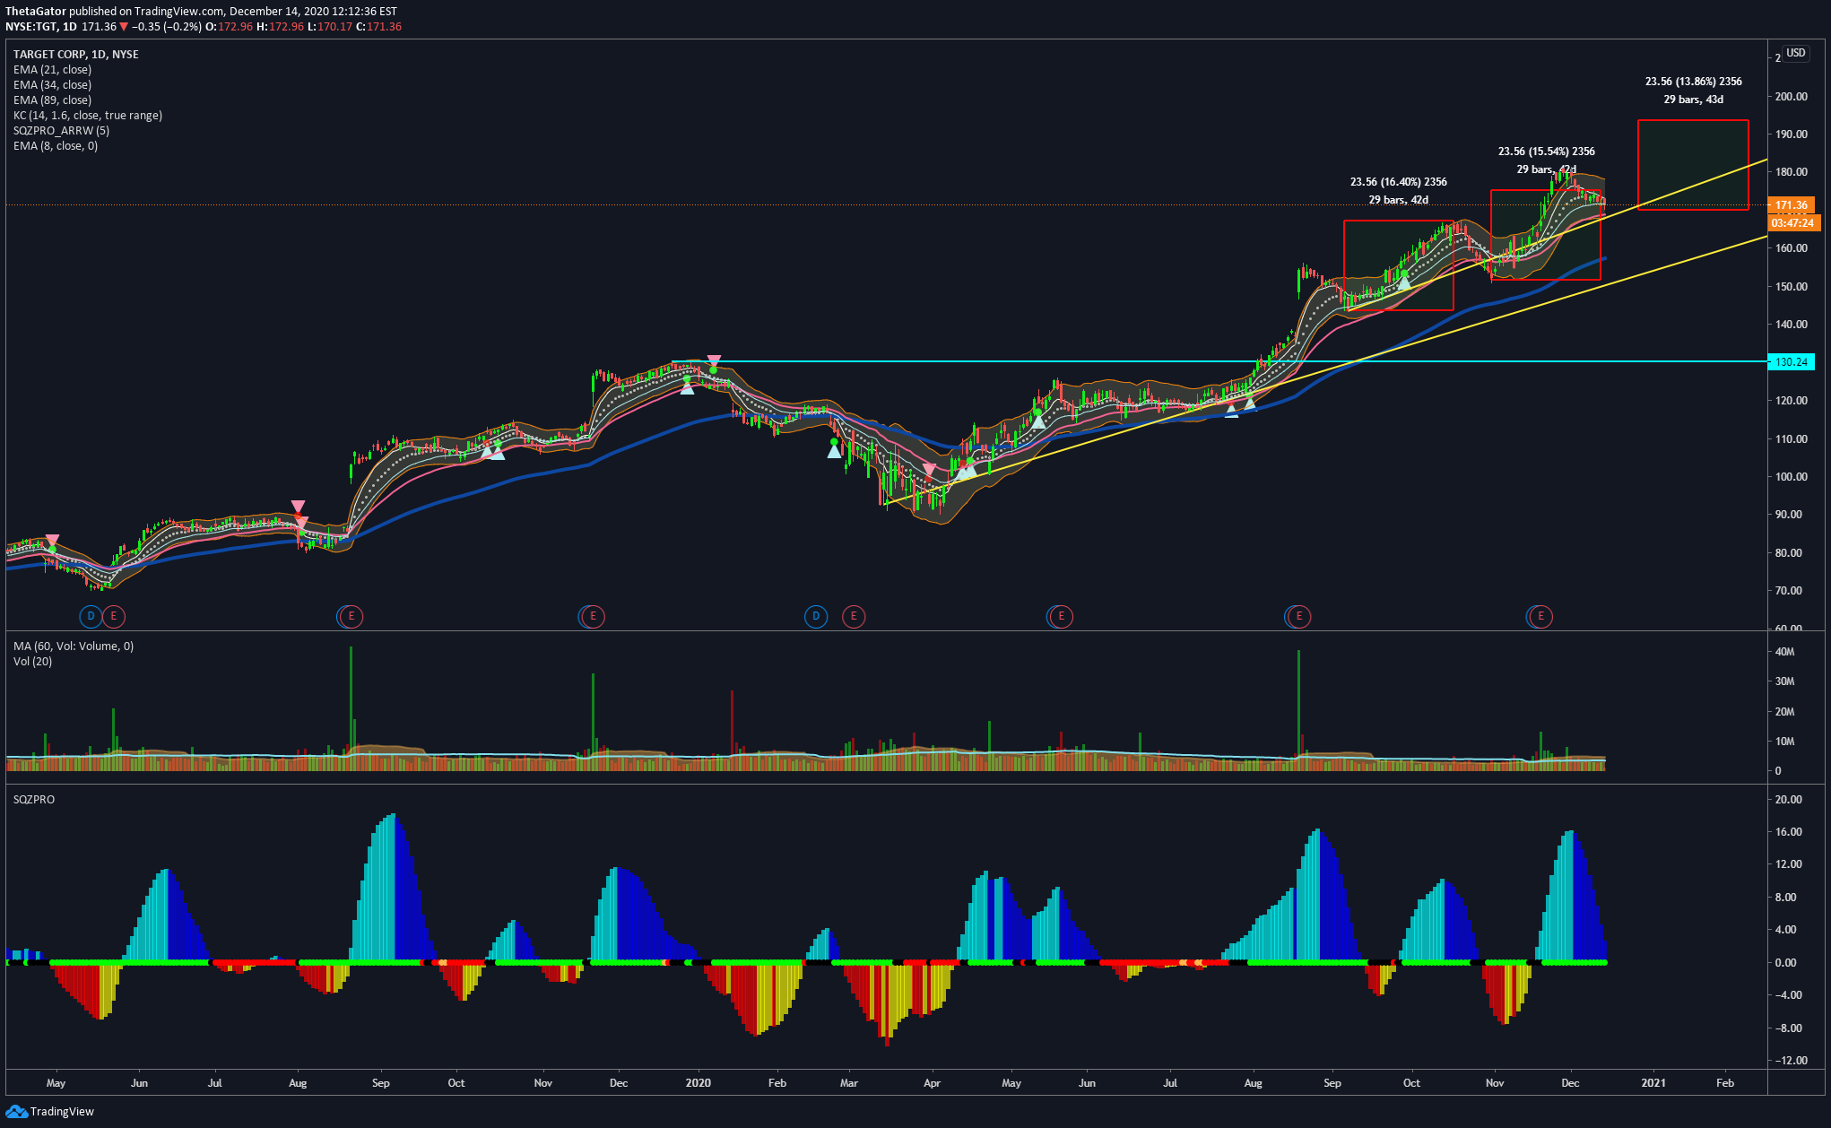Open the earnings E marker from August 2020
This screenshot has height=1128, width=1831.
[x=1298, y=616]
